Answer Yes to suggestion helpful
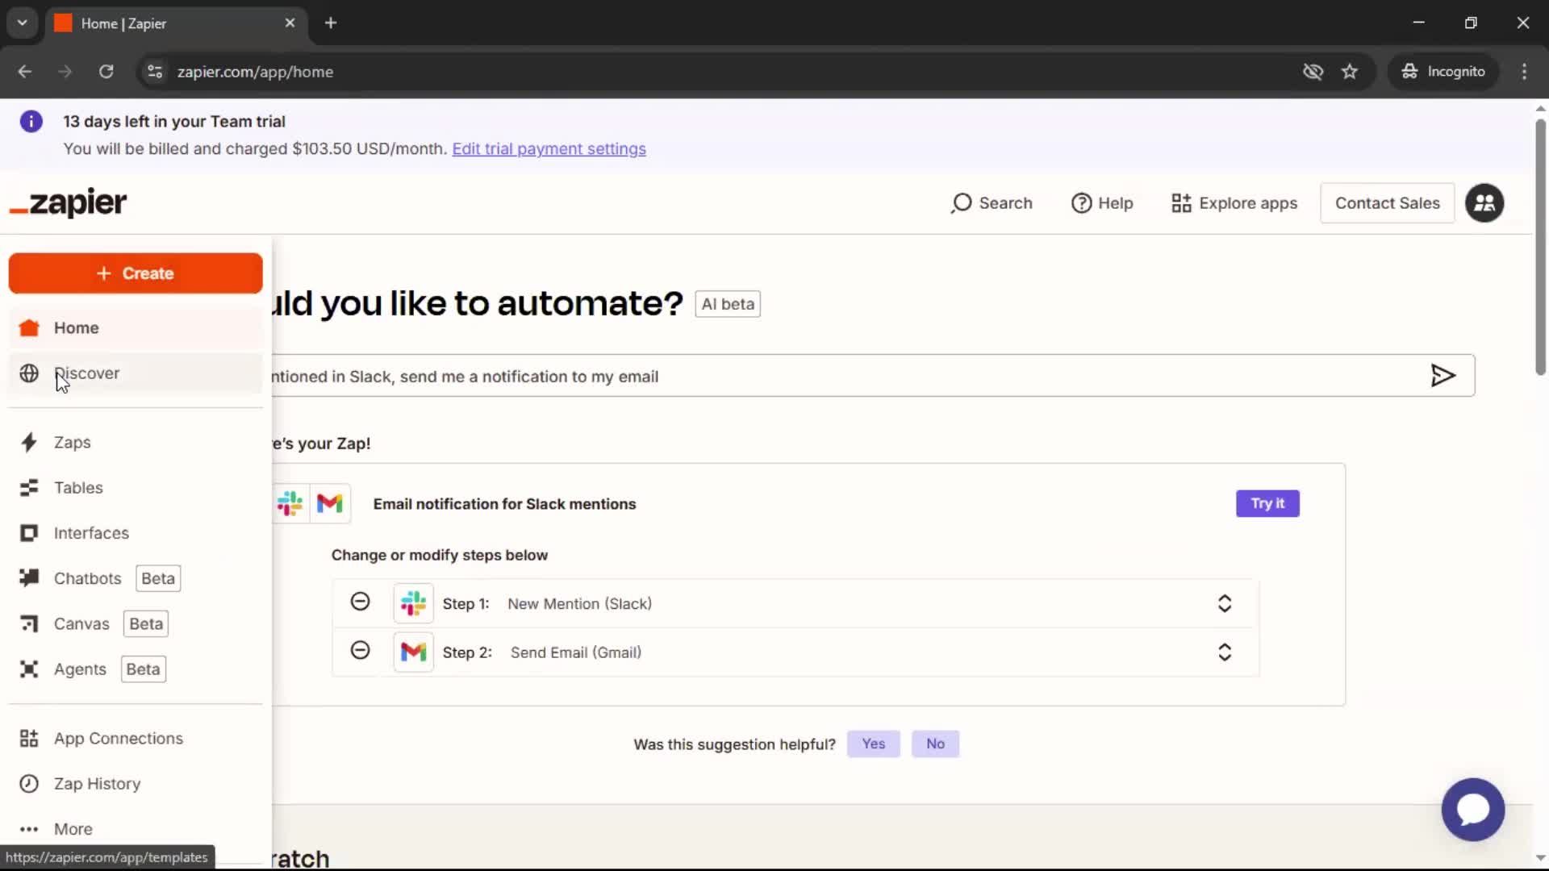The image size is (1549, 871). point(873,744)
